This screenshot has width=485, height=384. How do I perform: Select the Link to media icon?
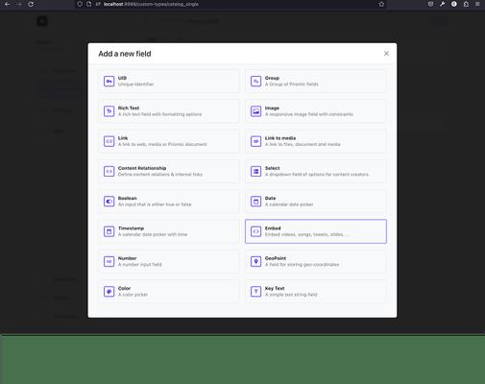pyautogui.click(x=255, y=141)
